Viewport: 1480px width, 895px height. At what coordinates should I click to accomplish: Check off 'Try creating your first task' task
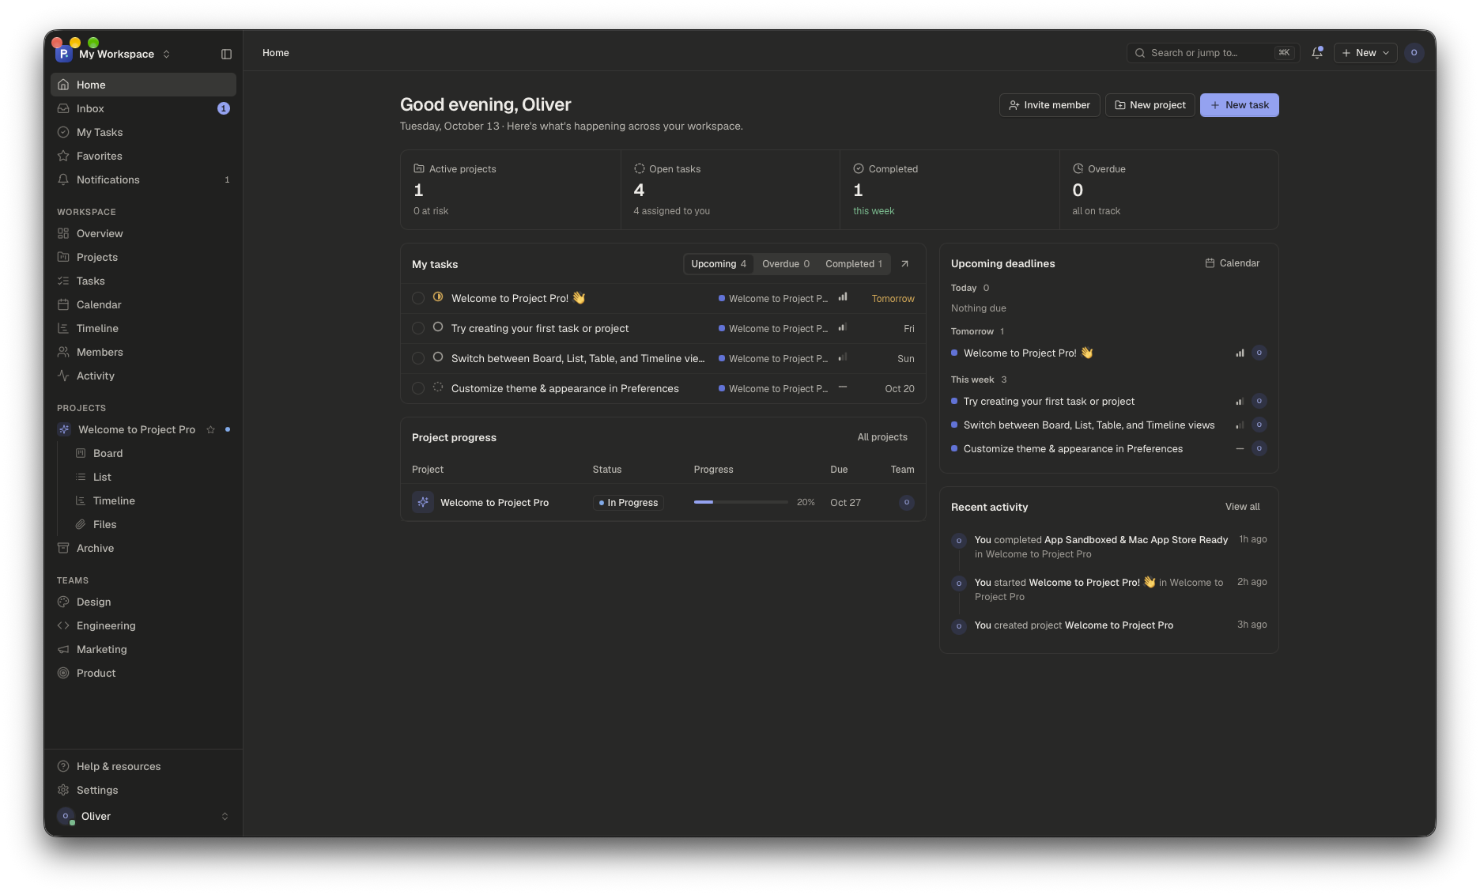(418, 328)
